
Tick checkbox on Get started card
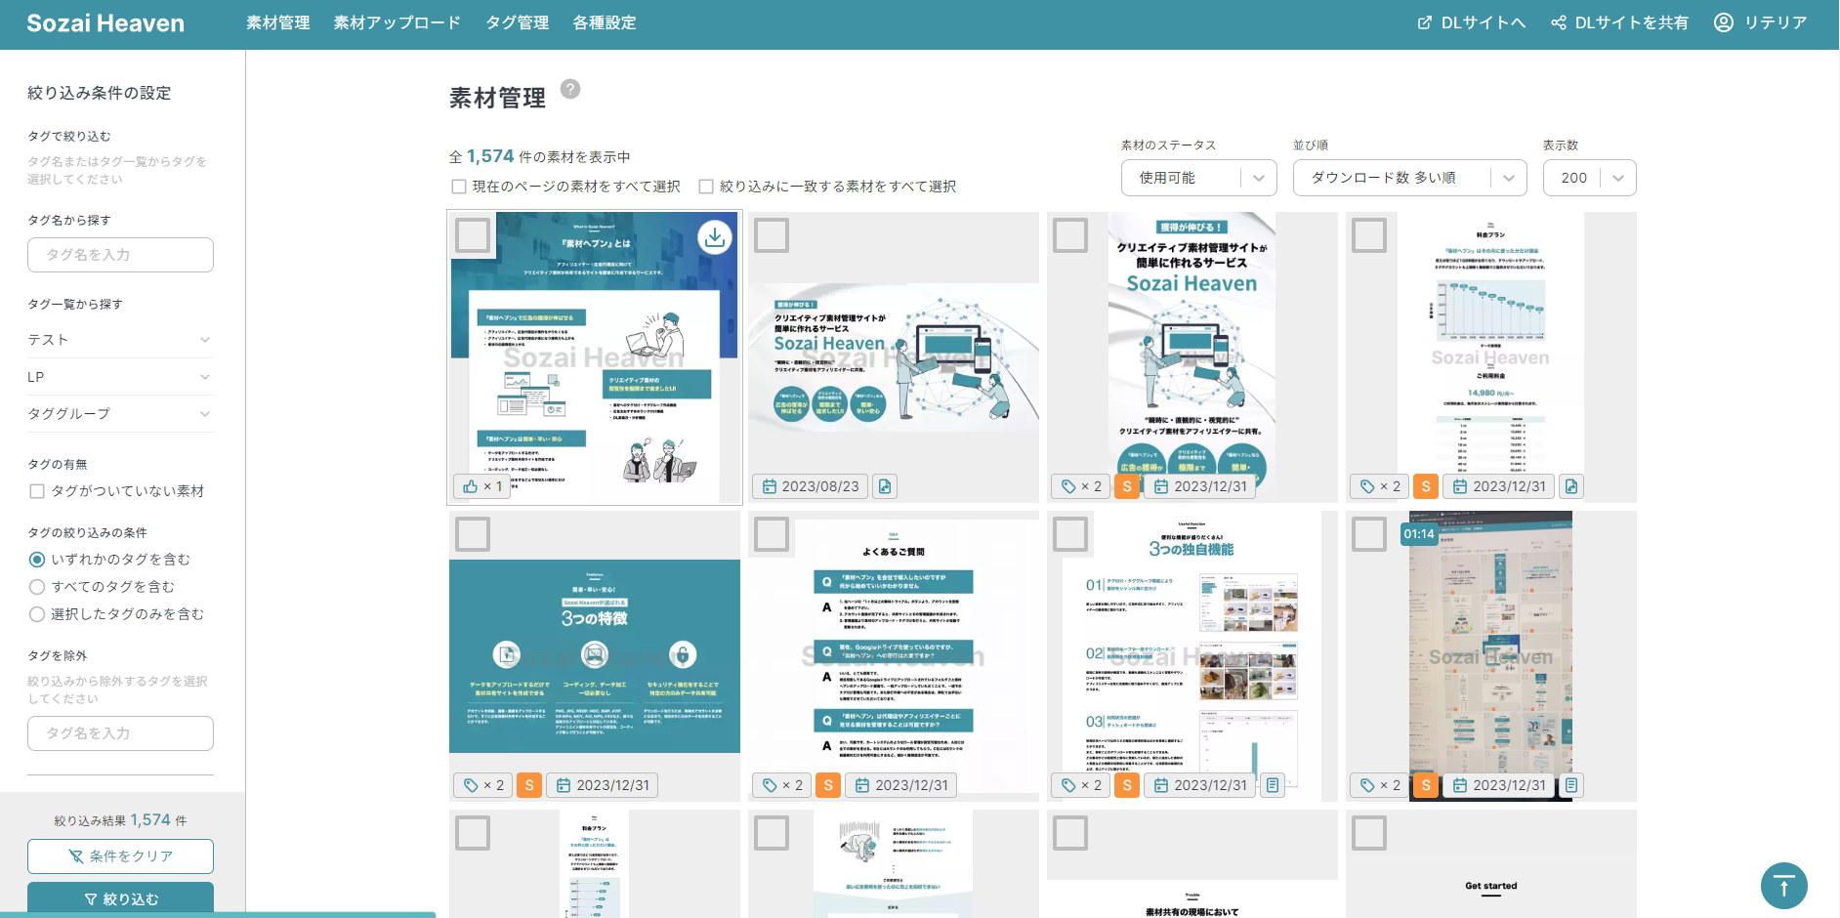[x=1369, y=833]
